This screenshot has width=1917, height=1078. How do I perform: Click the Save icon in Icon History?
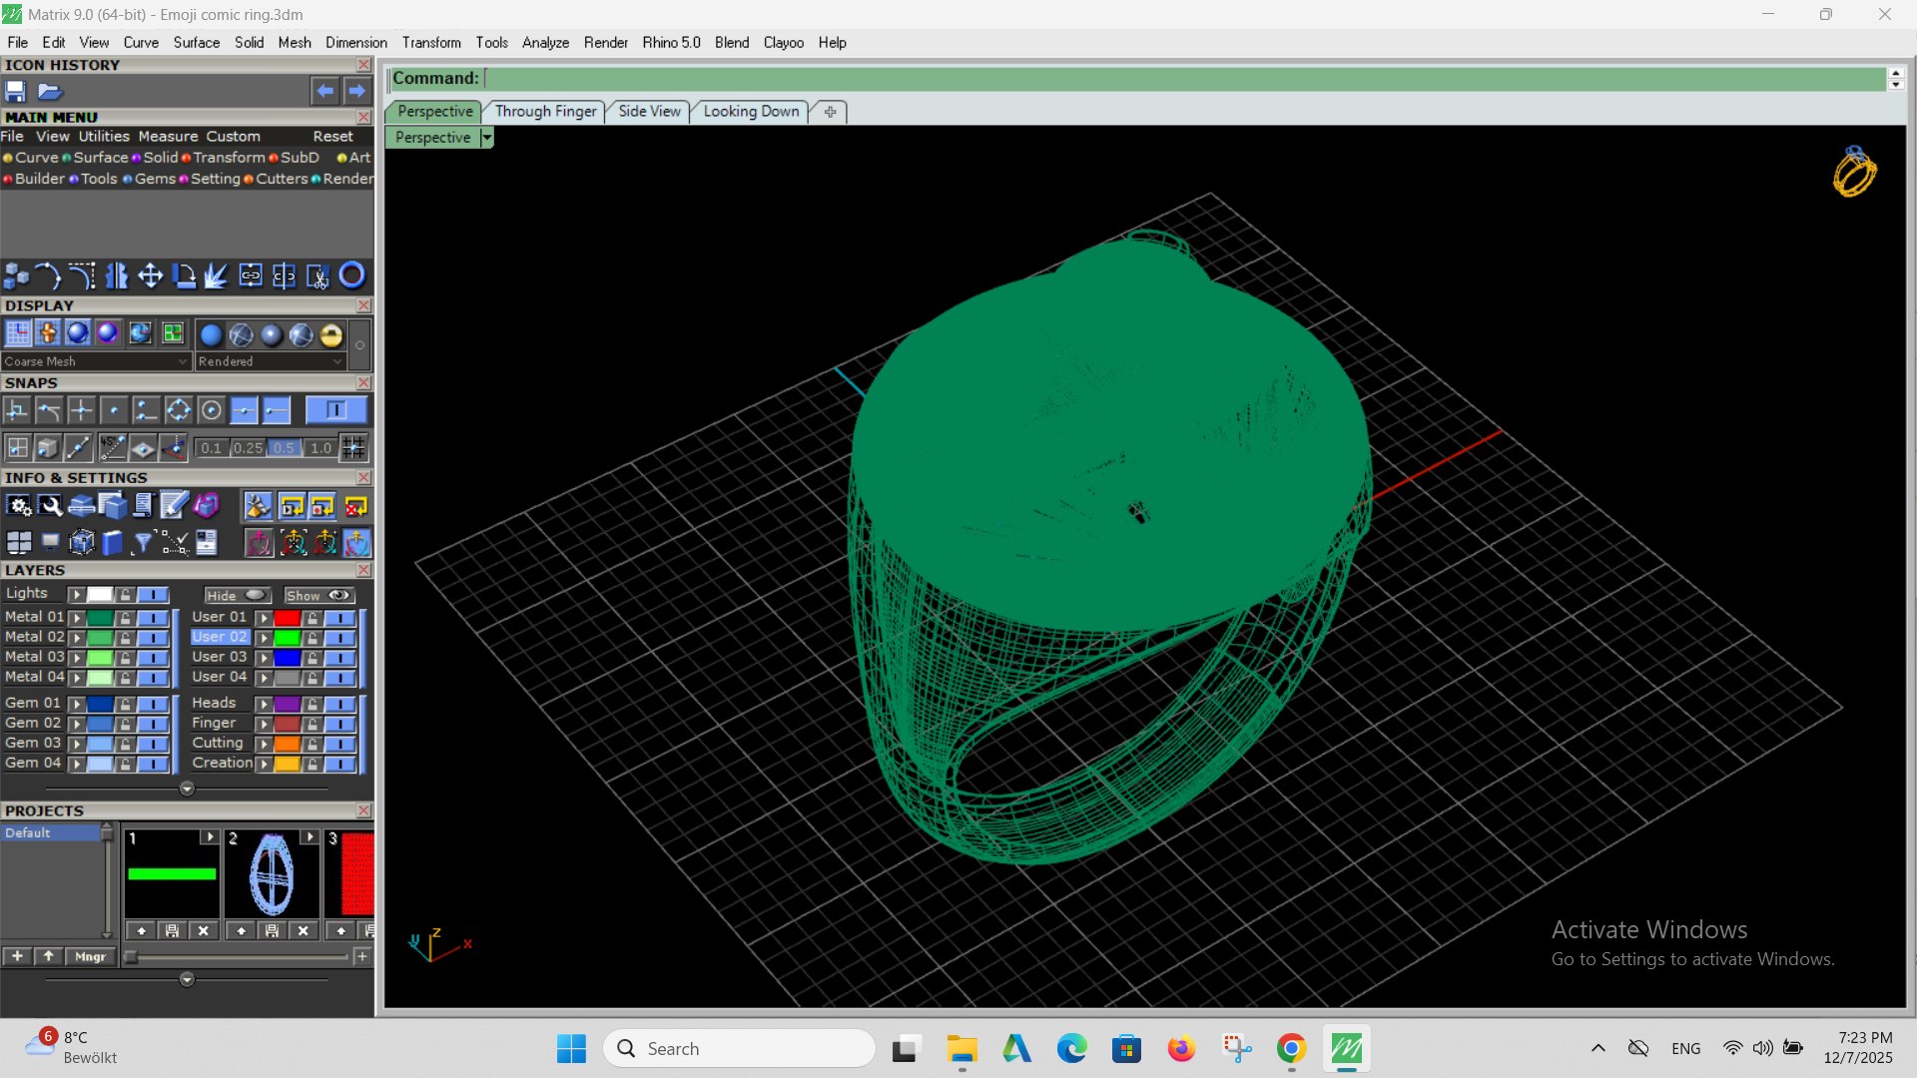tap(15, 91)
